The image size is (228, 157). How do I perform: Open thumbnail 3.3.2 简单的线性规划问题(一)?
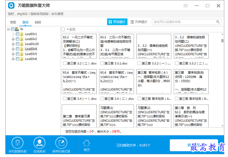point(154,46)
